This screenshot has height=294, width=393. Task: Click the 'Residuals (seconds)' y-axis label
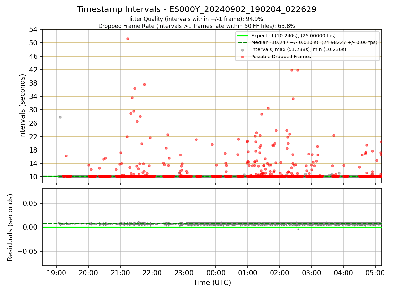click(x=10, y=227)
